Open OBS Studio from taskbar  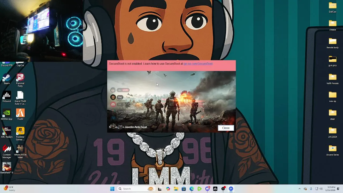[x=223, y=189]
